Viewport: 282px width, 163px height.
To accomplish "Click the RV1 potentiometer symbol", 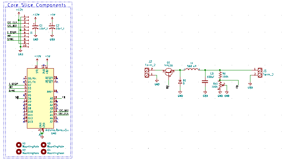I will click(220, 85).
